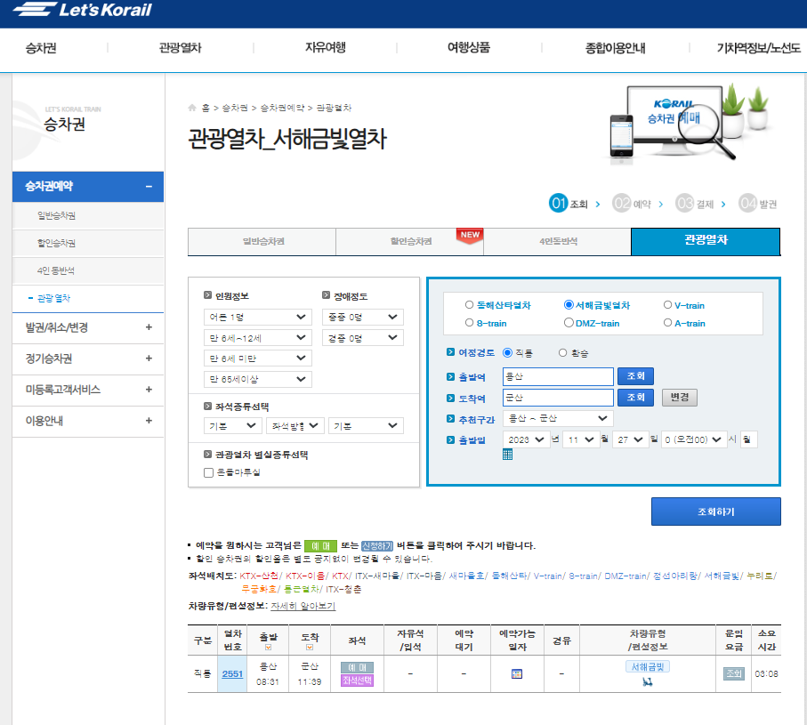
Task: Sort by 도착 using its column arrow
Action: click(x=310, y=648)
